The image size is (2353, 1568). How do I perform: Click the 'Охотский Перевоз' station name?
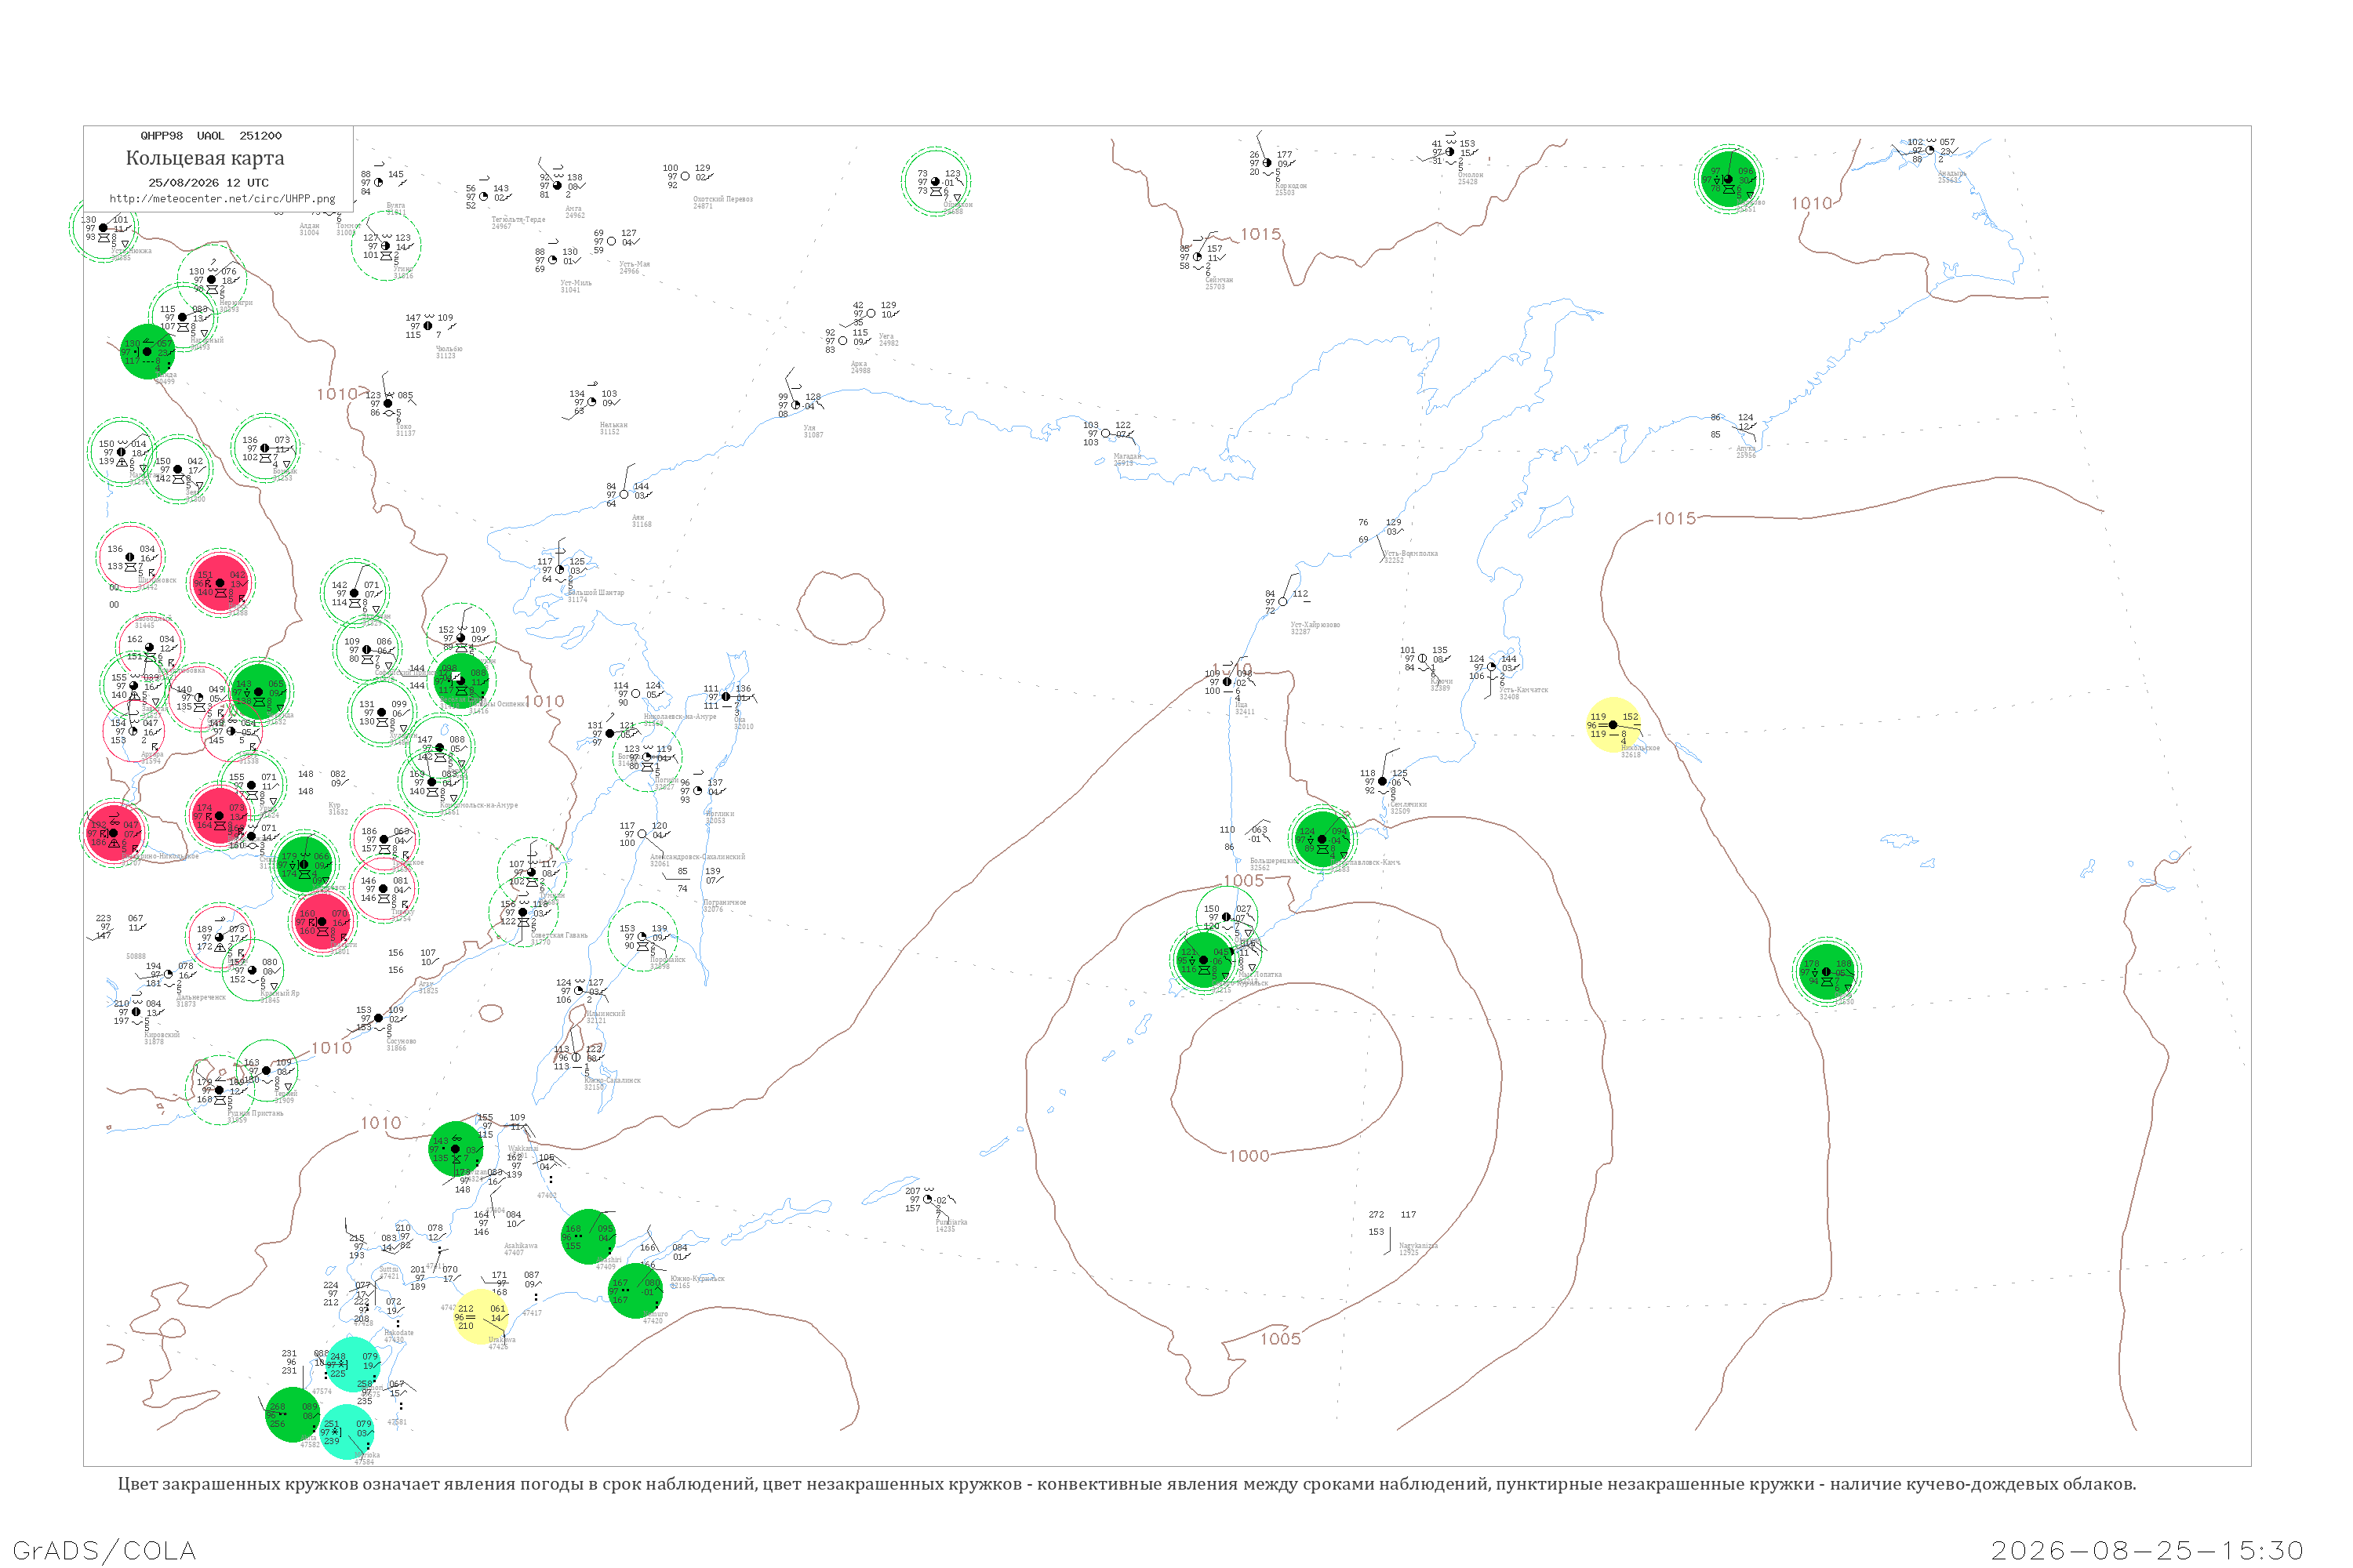(722, 199)
